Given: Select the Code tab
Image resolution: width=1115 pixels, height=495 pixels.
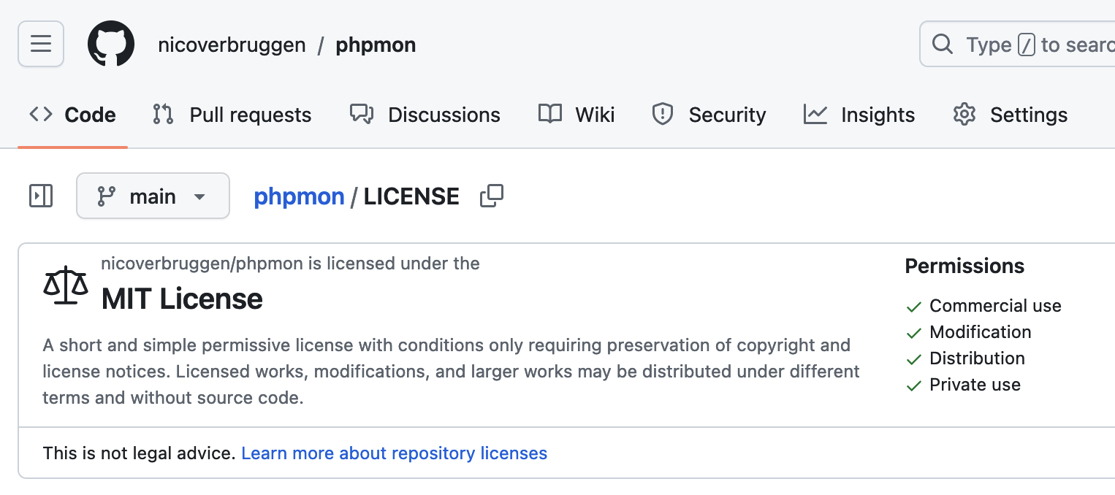Looking at the screenshot, I should (x=72, y=115).
